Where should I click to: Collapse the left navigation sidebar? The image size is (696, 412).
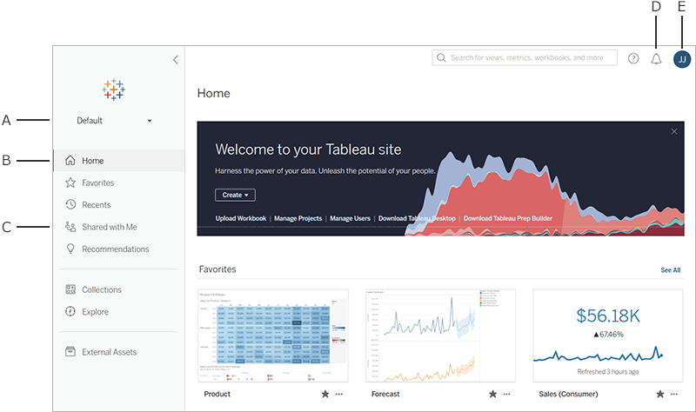(176, 60)
